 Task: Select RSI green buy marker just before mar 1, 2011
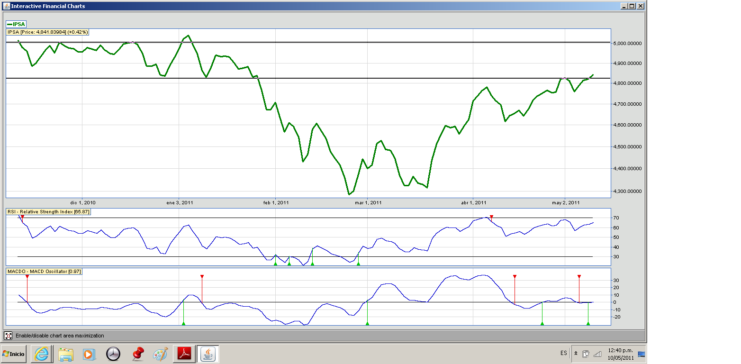[359, 264]
